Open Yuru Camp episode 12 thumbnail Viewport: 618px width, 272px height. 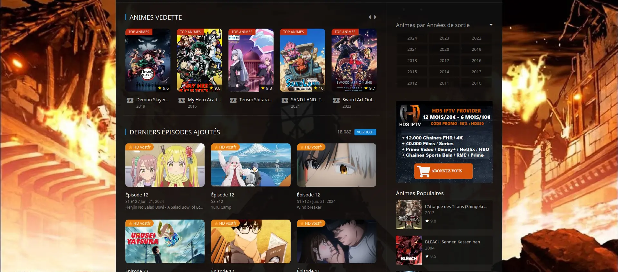[251, 165]
